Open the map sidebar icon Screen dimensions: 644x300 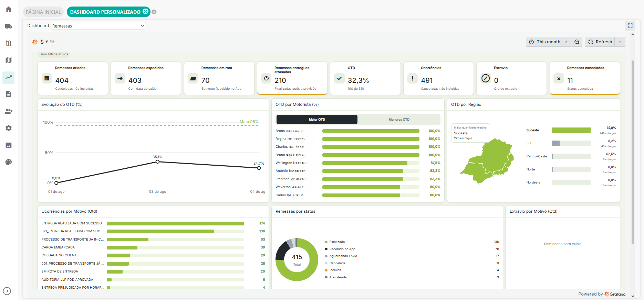[x=9, y=60]
